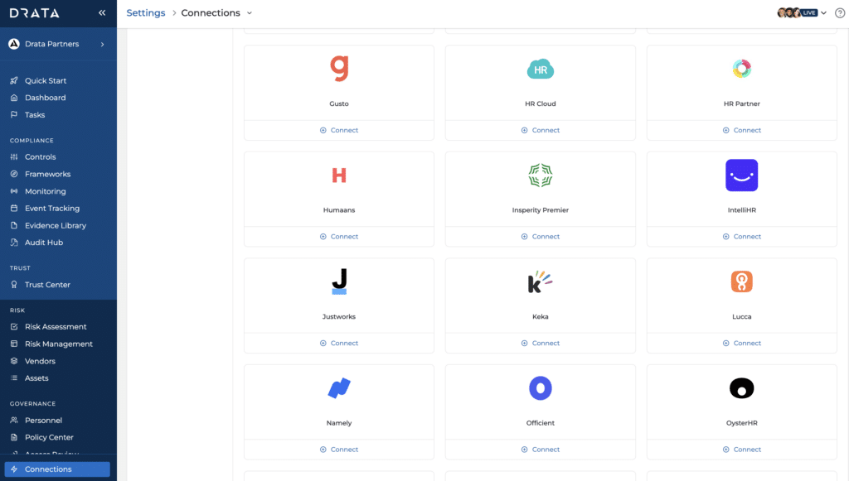
Task: Go to Audit Hub
Action: tap(44, 243)
